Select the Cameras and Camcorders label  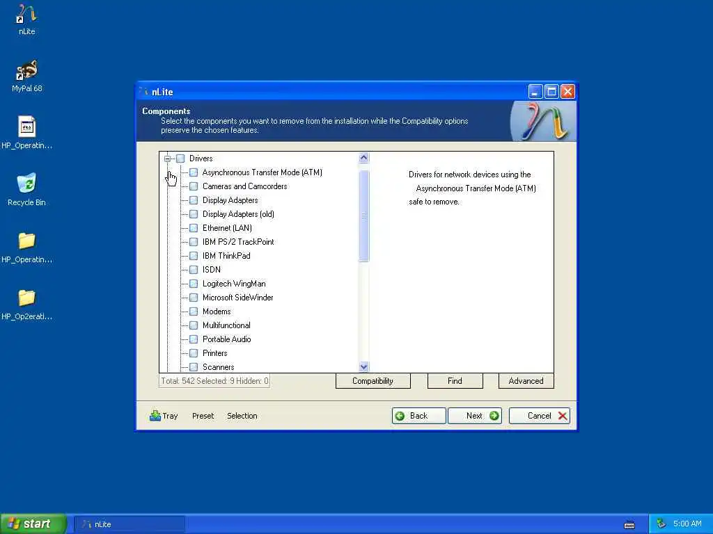(x=244, y=186)
